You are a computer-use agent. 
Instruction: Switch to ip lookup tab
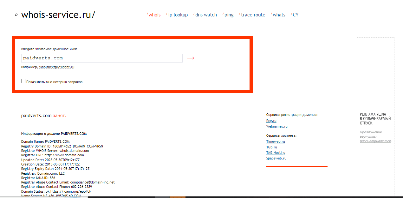178,15
